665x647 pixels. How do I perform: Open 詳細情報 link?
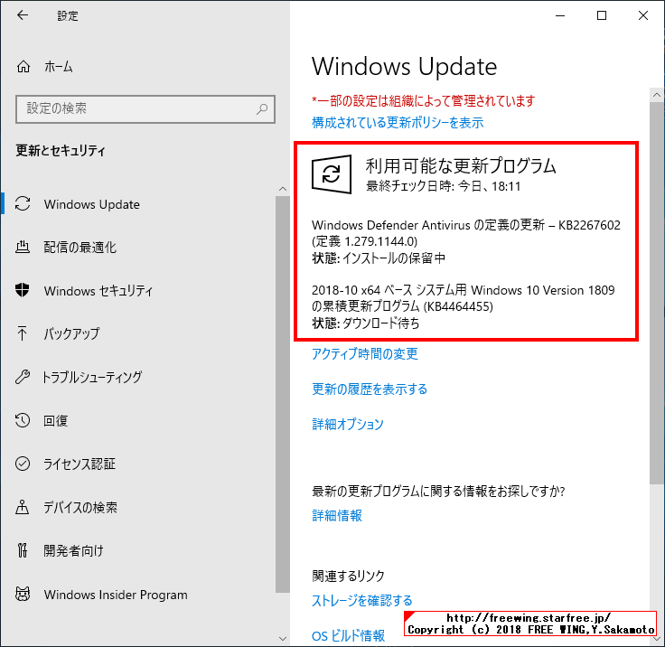337,515
